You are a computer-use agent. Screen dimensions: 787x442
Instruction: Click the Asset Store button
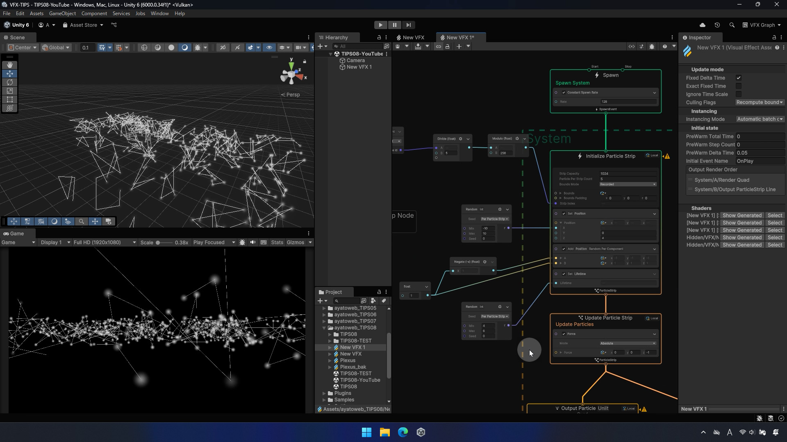[x=83, y=25]
